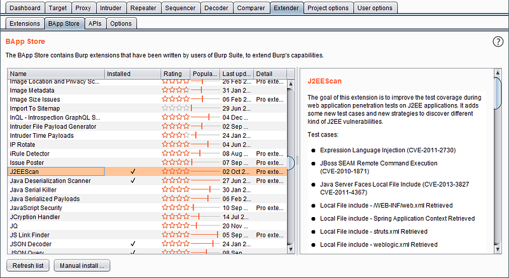Click the star rating of J2EEScan
509x278 pixels.
click(176, 171)
